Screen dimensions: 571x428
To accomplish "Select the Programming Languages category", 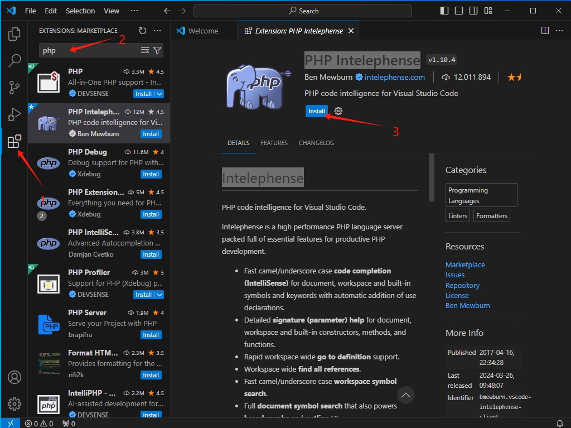I will (x=481, y=195).
